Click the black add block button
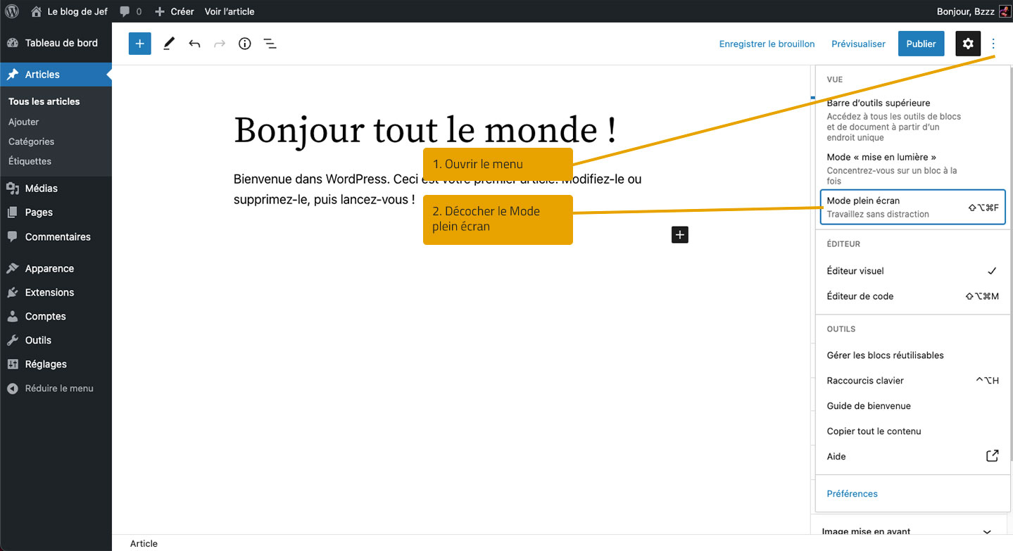The image size is (1013, 551). (x=679, y=235)
